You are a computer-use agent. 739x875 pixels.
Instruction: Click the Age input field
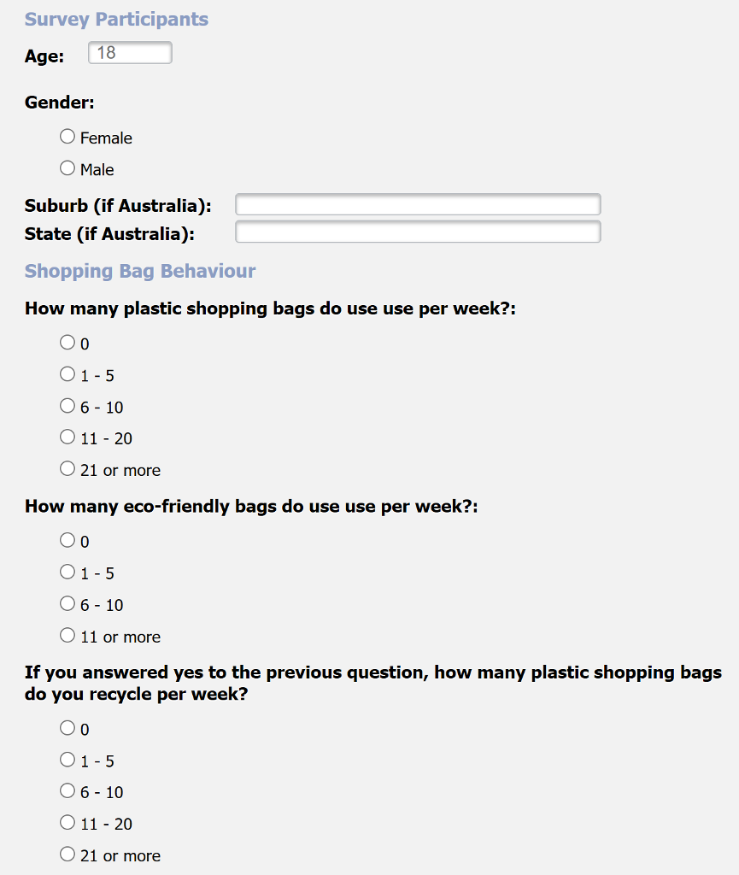pyautogui.click(x=129, y=52)
